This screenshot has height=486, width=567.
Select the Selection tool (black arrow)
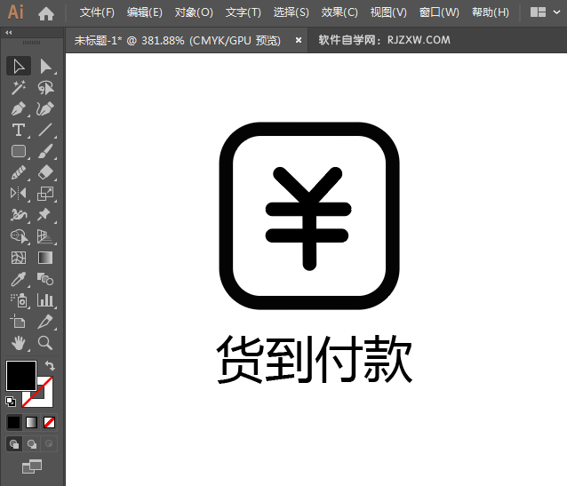(x=19, y=66)
